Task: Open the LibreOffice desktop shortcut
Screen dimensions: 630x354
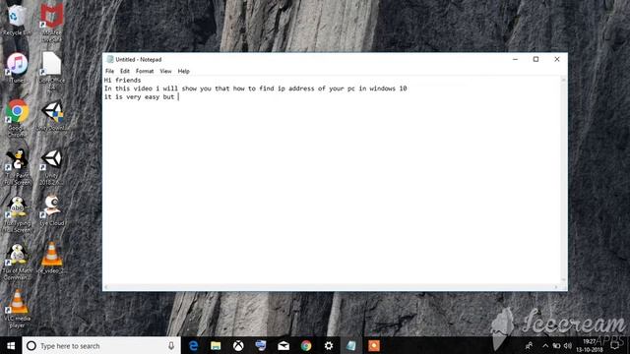Action: click(51, 70)
